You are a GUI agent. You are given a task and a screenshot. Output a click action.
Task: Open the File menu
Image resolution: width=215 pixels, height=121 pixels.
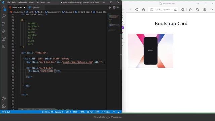coord(8,2)
